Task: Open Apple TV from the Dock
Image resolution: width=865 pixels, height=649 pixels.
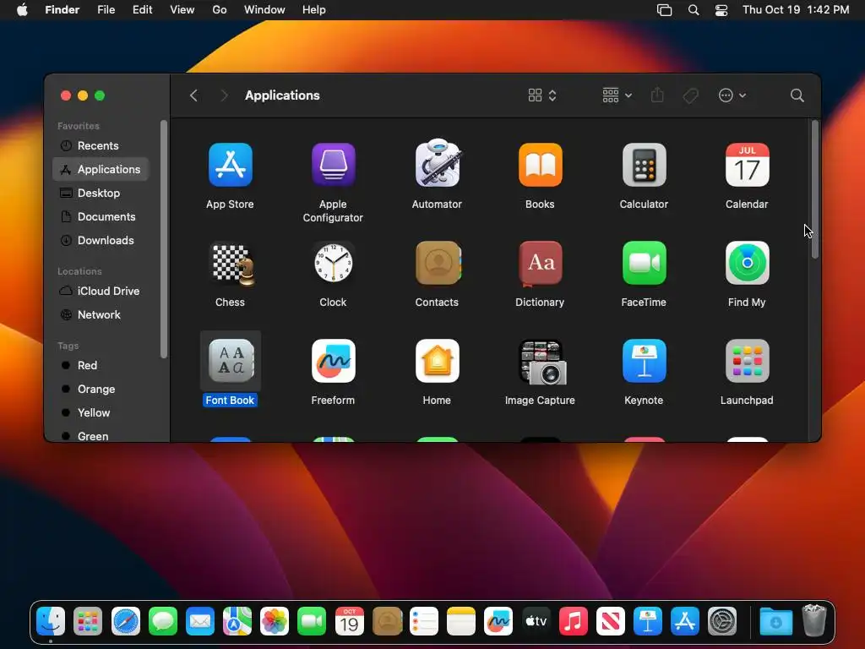Action: click(536, 622)
